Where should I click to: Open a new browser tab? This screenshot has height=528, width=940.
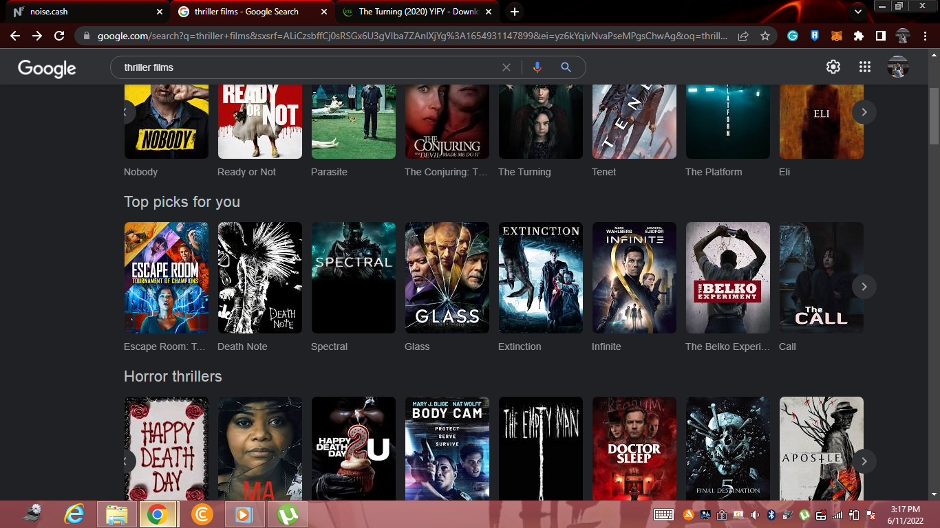pos(515,12)
